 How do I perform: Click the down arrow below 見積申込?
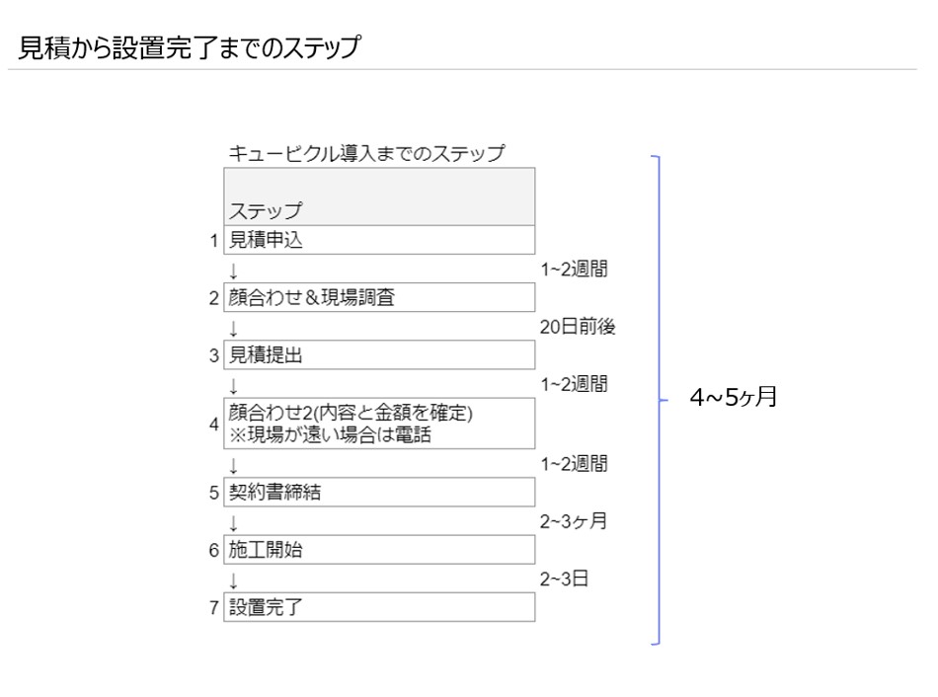[233, 271]
